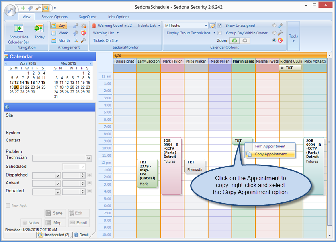Screen dimensions: 336x242
Task: Click the calendar icon in quick access toolbar
Action: click(46, 8)
